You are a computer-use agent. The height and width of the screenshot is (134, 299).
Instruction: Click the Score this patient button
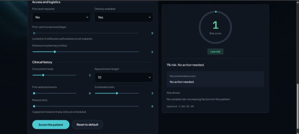click(x=51, y=125)
